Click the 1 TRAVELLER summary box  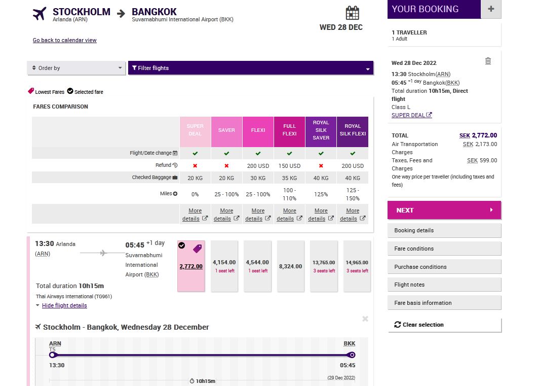[x=444, y=35]
